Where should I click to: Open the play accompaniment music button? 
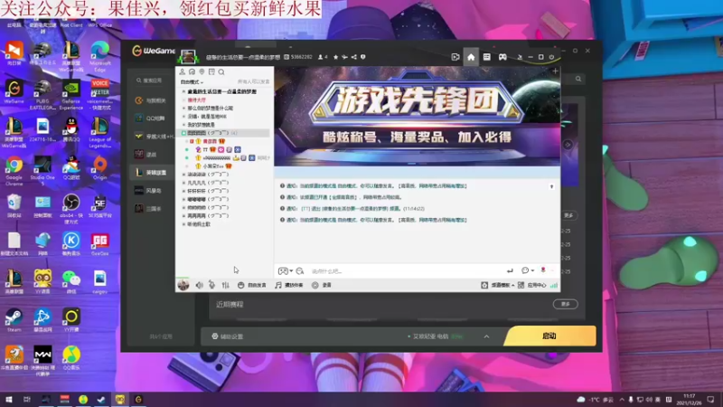tap(289, 285)
